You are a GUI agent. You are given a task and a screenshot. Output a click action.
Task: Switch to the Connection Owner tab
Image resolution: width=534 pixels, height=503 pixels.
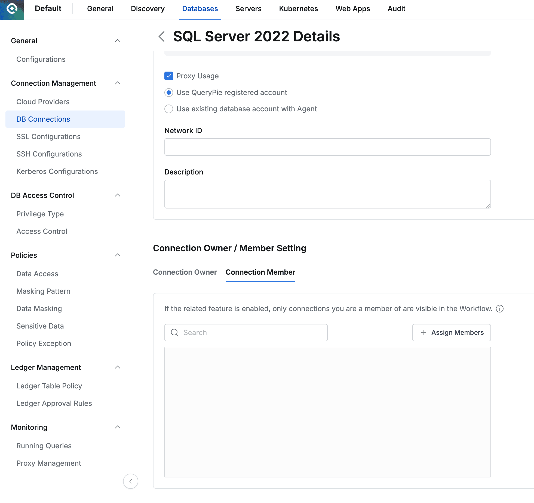point(185,272)
